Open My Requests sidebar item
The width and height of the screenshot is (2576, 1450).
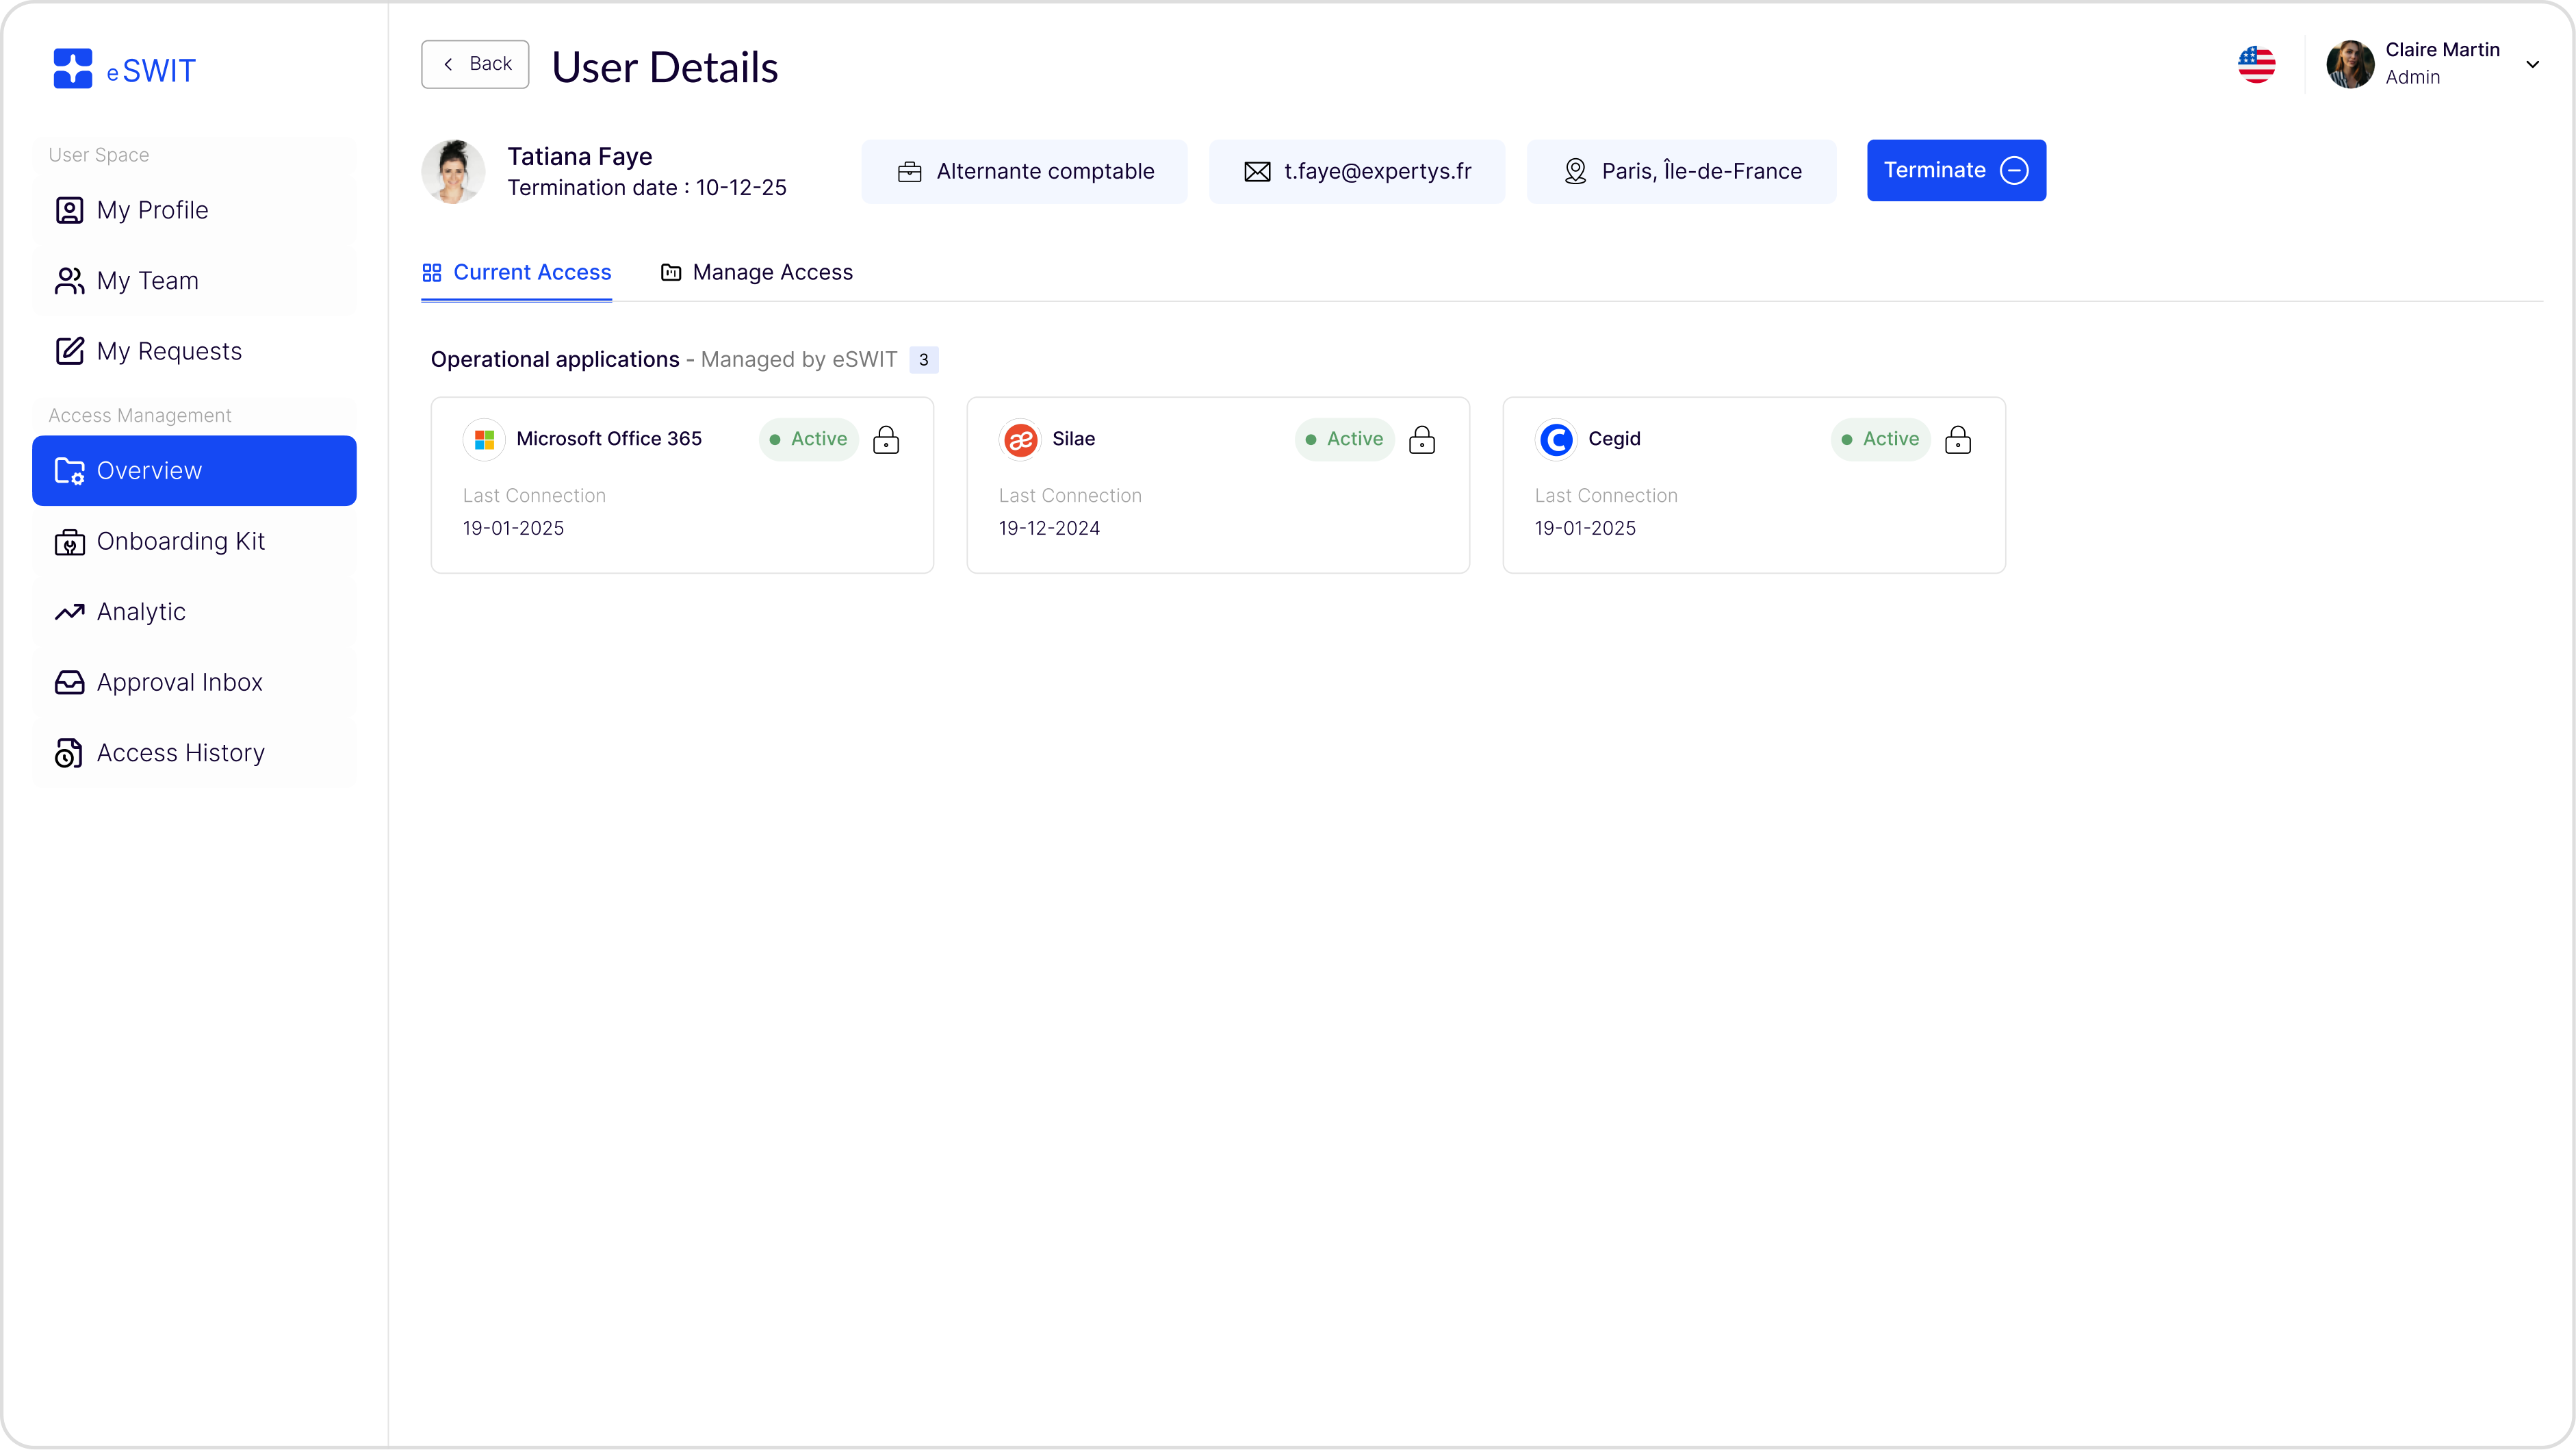point(169,352)
